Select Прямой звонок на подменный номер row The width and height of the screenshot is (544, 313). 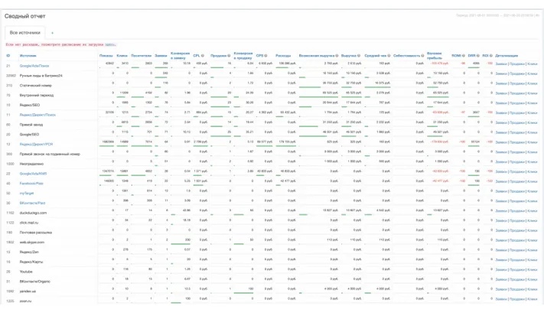click(x=50, y=154)
